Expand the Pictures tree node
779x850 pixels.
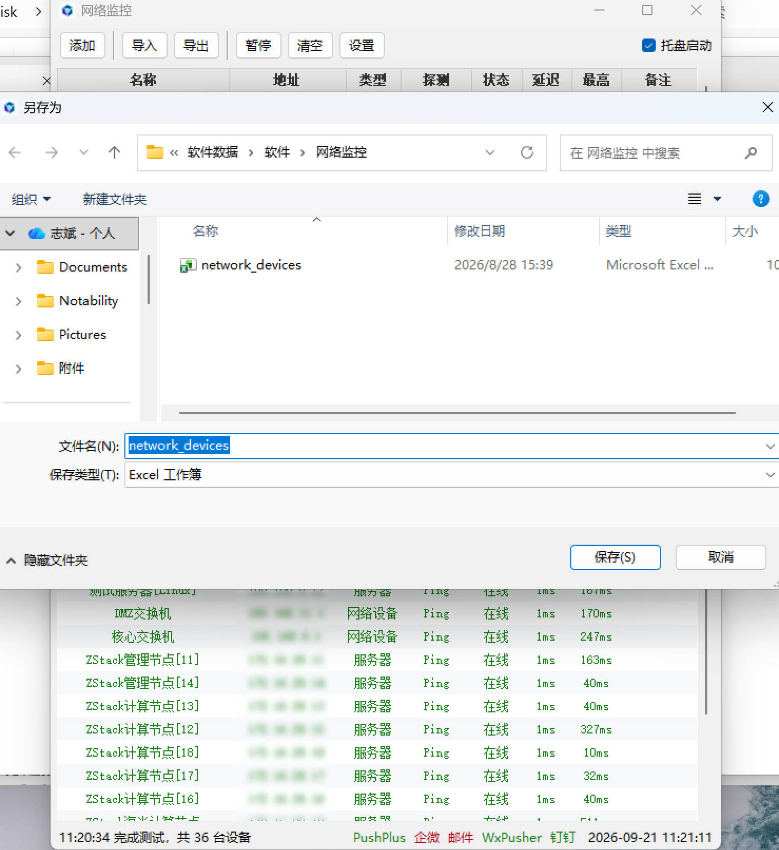[18, 335]
